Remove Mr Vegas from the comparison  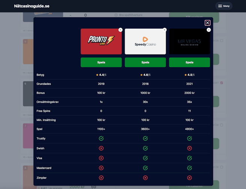click(209, 30)
